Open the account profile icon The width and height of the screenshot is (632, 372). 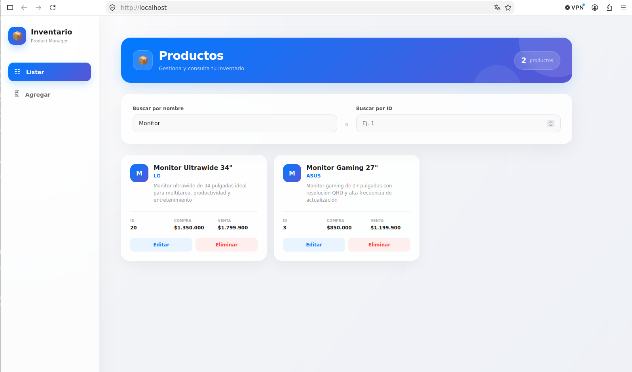(x=595, y=8)
